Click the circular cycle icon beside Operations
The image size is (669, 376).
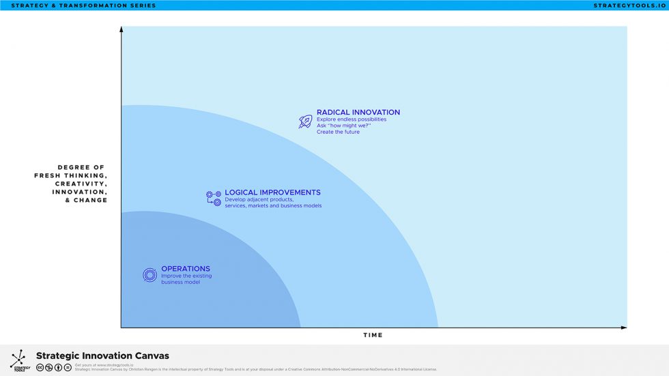(150, 275)
